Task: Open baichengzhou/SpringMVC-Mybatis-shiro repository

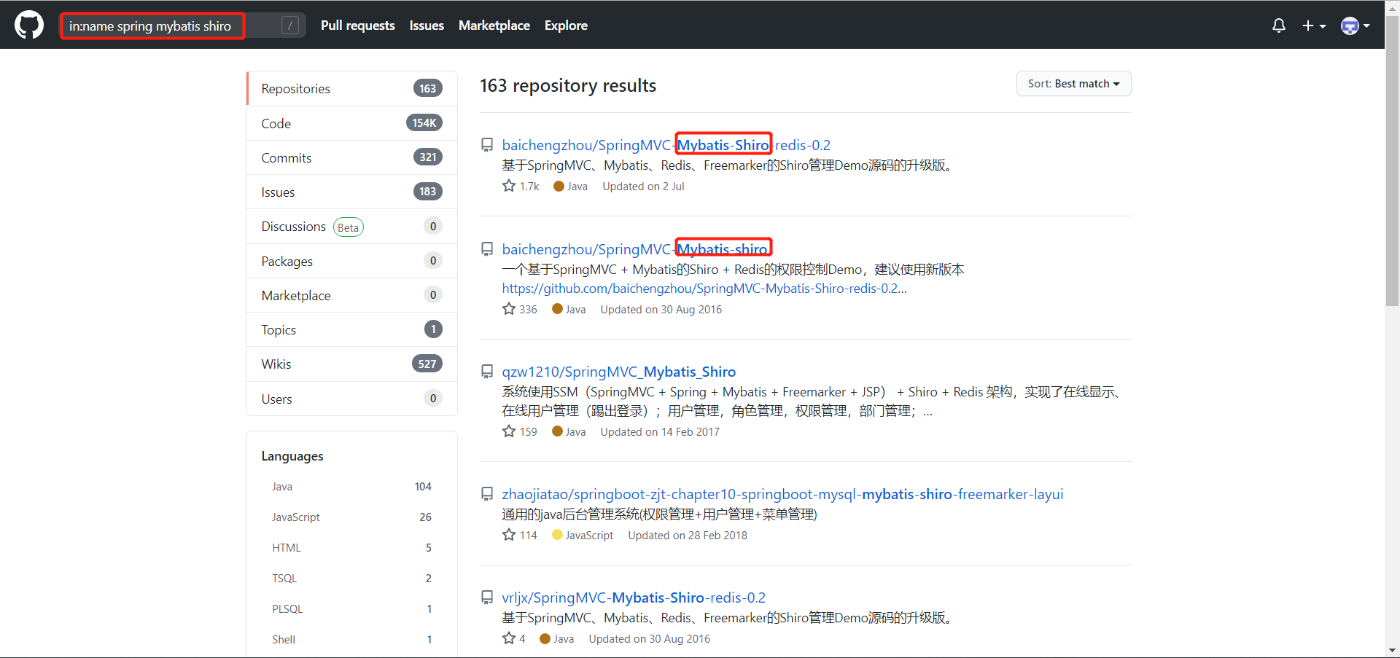Action: (x=635, y=249)
